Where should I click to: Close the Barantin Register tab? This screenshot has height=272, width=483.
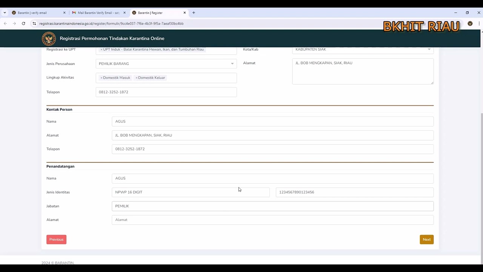tap(185, 13)
